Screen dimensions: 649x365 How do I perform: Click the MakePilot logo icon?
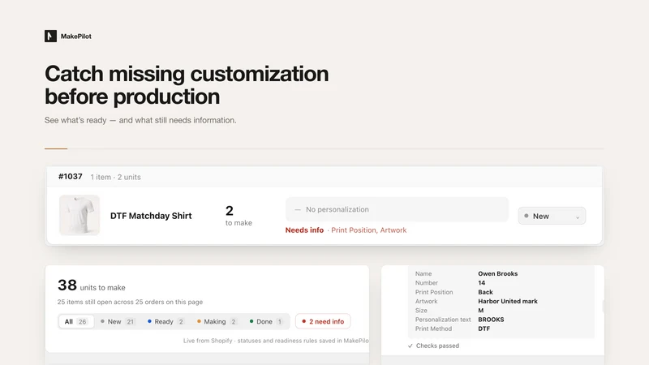click(50, 36)
